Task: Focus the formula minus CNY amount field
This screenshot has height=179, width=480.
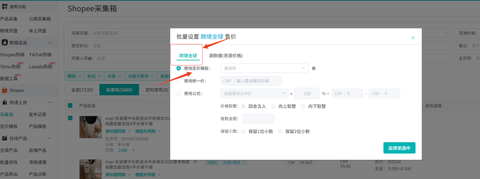Action: coord(384,93)
